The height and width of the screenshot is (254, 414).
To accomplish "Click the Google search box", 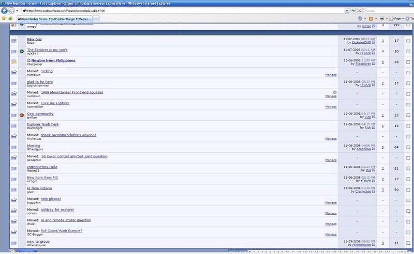I will click(389, 11).
